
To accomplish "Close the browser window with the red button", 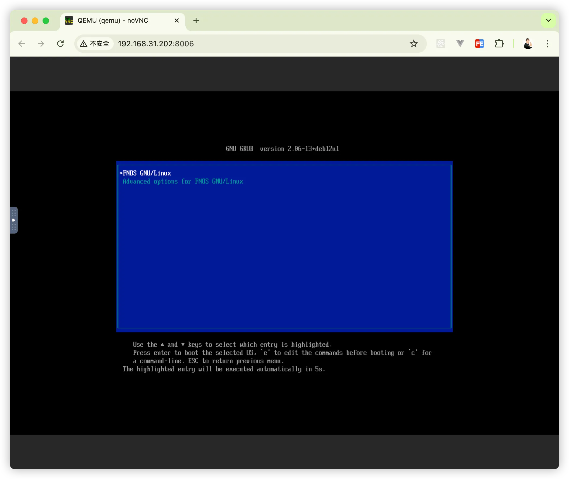I will 24,21.
